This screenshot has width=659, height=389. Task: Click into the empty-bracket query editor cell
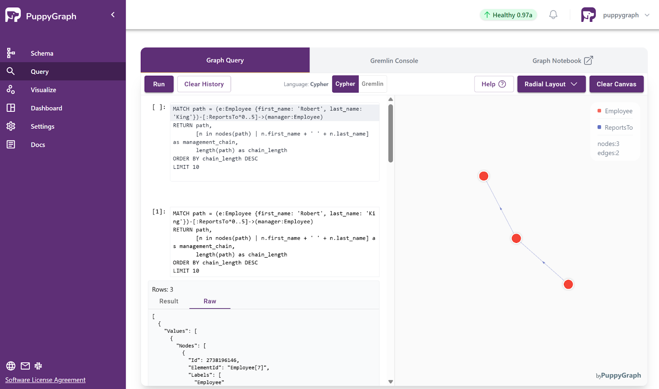(x=274, y=142)
